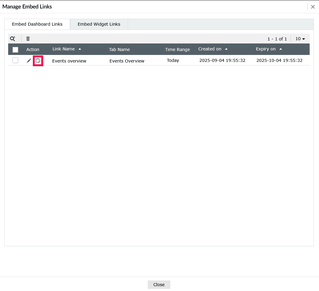Switch to Embed Widget Links tab
The height and width of the screenshot is (291, 319).
[x=99, y=24]
